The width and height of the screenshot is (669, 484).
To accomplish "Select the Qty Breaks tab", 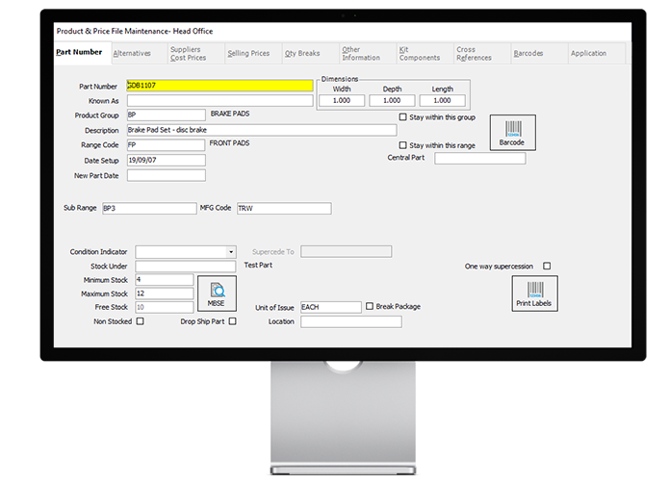I will [x=304, y=53].
